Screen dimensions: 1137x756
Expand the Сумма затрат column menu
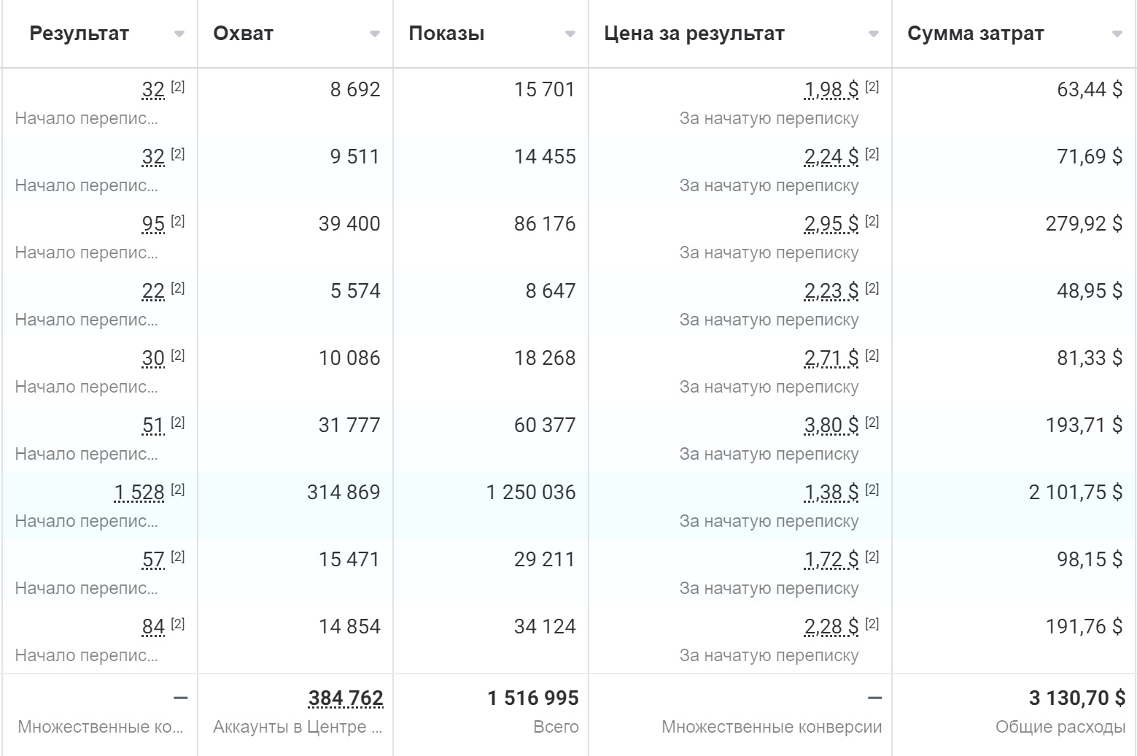pos(1117,34)
